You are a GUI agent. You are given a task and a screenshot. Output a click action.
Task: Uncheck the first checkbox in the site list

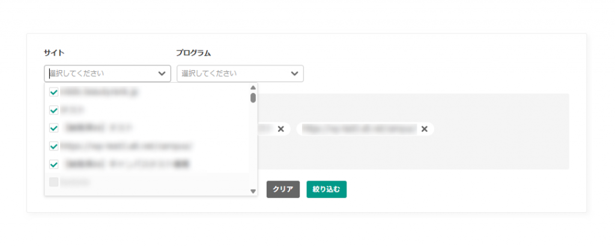pos(53,92)
